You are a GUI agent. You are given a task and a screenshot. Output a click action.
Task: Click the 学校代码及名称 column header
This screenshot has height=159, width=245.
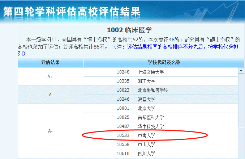pos(164,63)
